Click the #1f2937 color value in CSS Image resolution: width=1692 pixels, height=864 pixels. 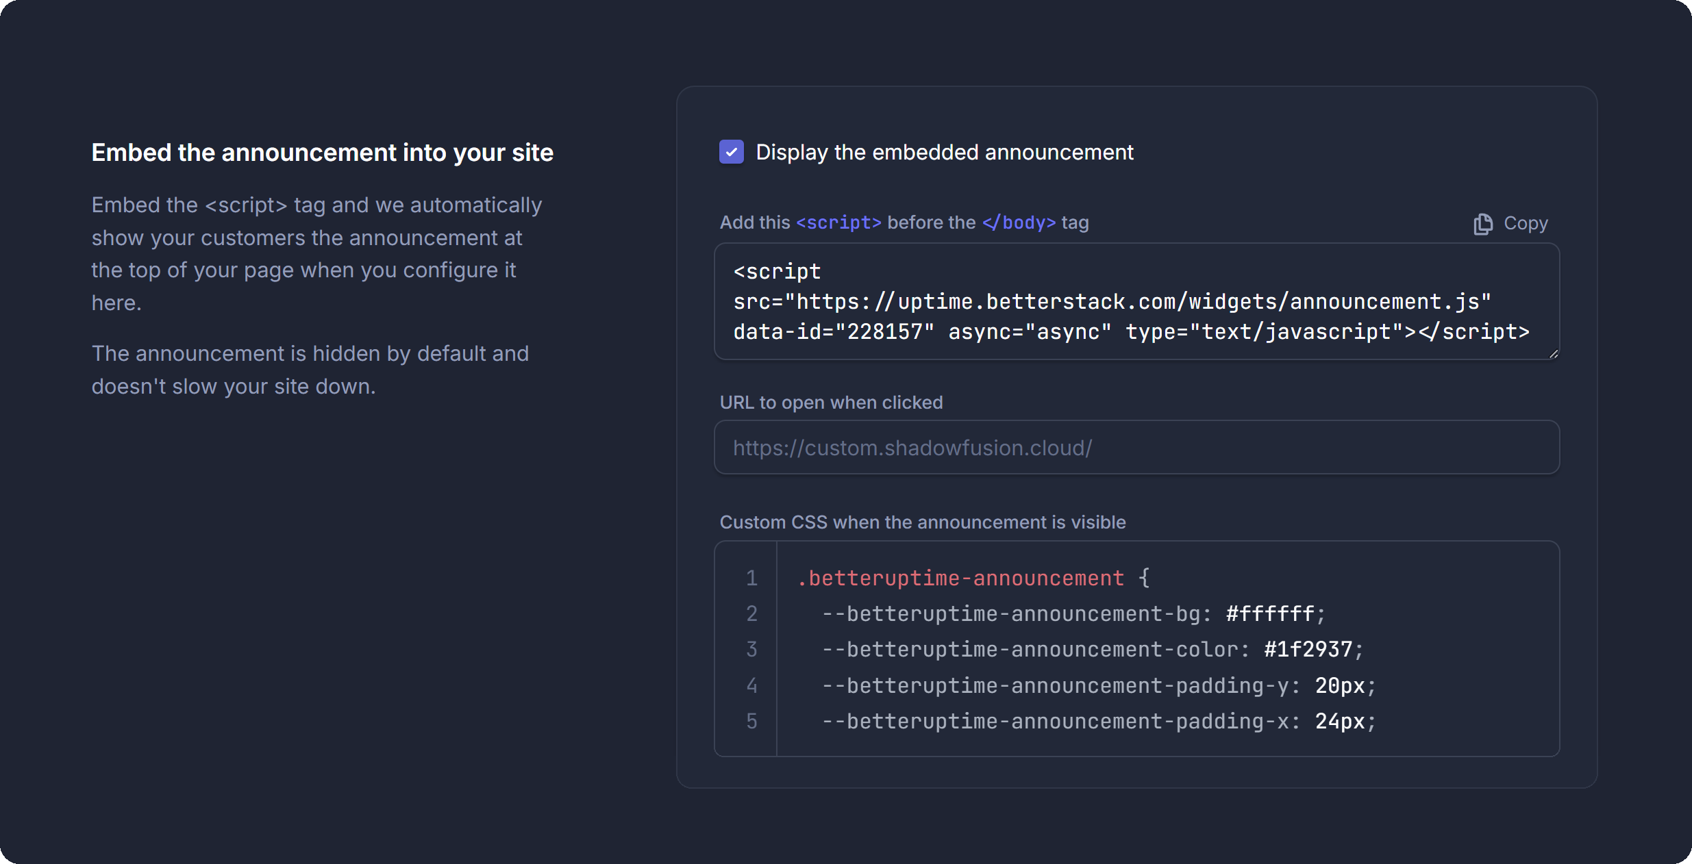(x=1308, y=649)
